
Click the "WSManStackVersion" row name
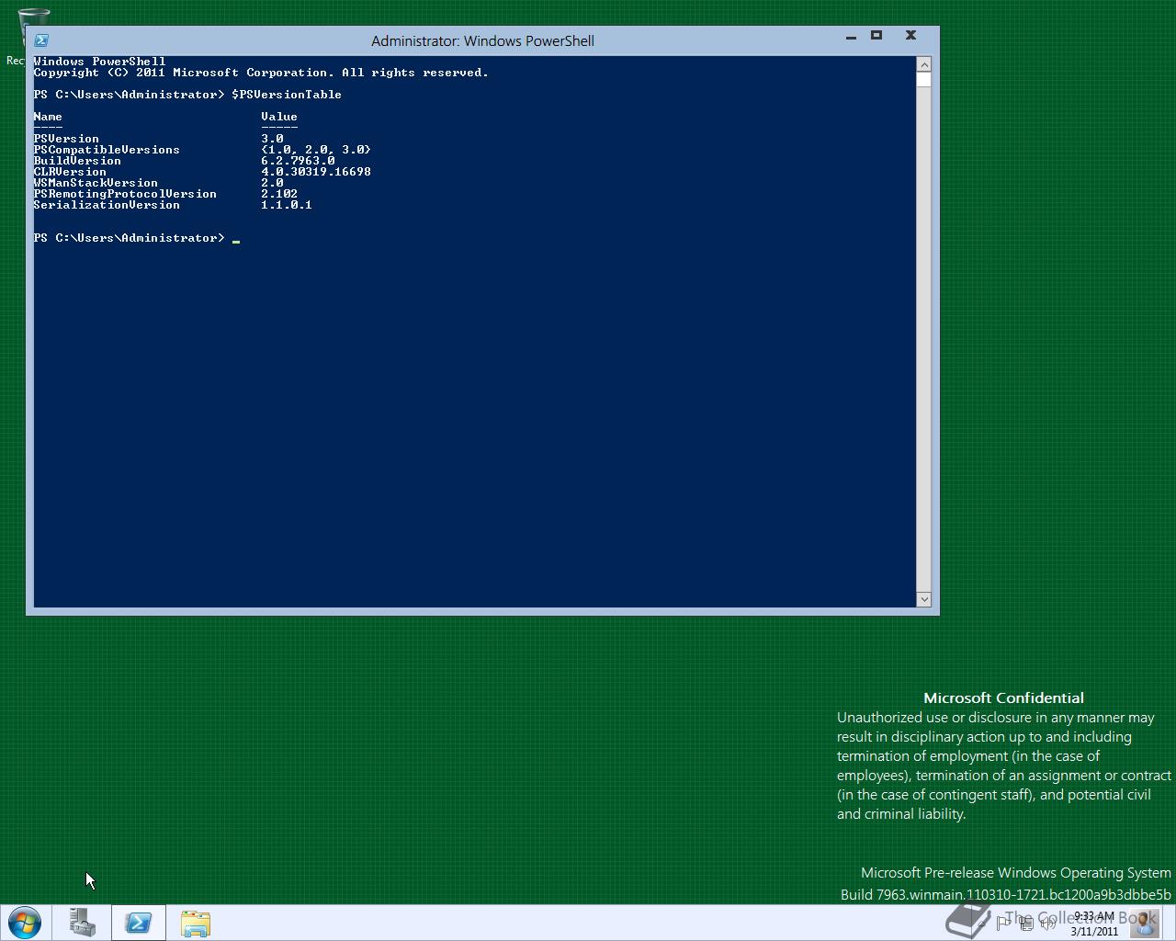click(96, 183)
